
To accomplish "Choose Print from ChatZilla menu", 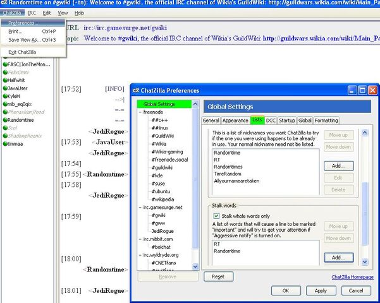I will click(x=33, y=31).
